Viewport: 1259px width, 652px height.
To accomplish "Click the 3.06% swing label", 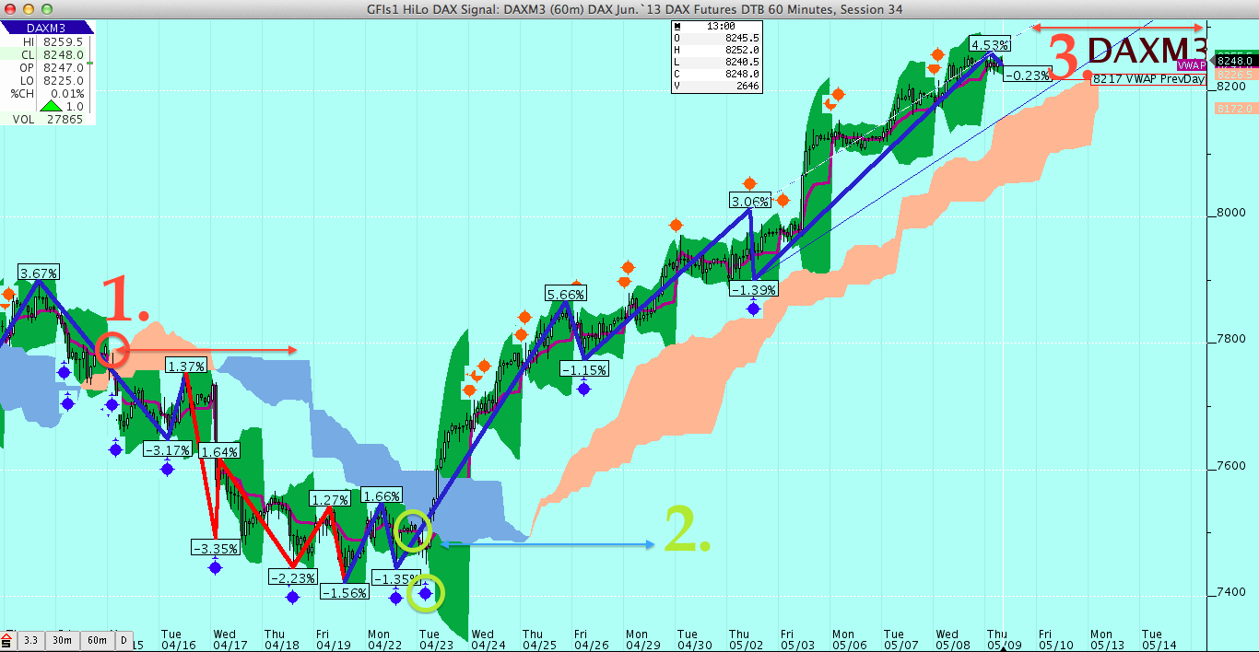I will (x=749, y=201).
